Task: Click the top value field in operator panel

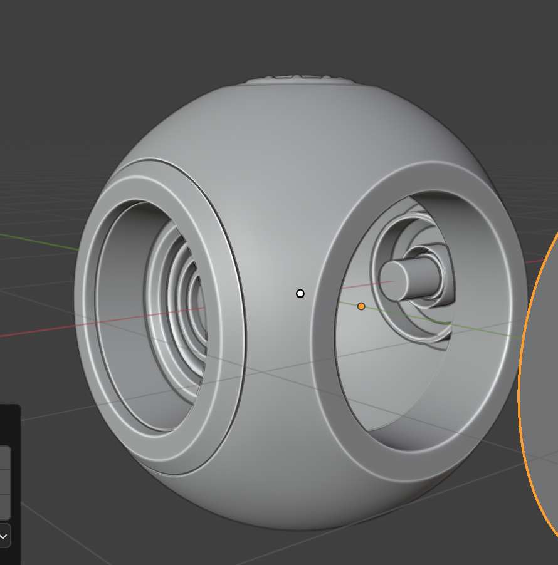Action: tap(4, 458)
